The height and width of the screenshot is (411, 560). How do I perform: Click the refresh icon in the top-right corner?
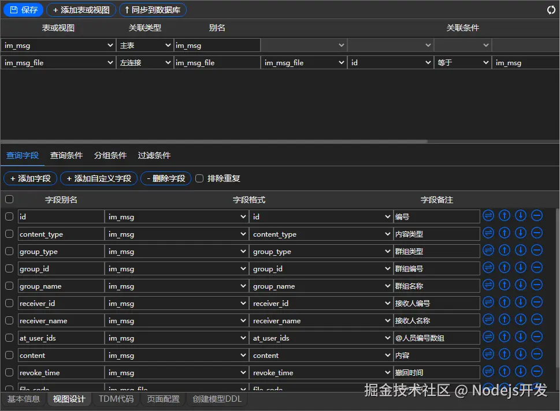point(551,9)
